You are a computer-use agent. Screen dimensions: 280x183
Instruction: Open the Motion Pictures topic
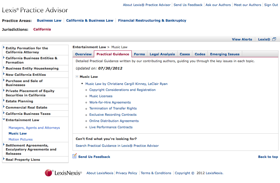click(x=20, y=139)
